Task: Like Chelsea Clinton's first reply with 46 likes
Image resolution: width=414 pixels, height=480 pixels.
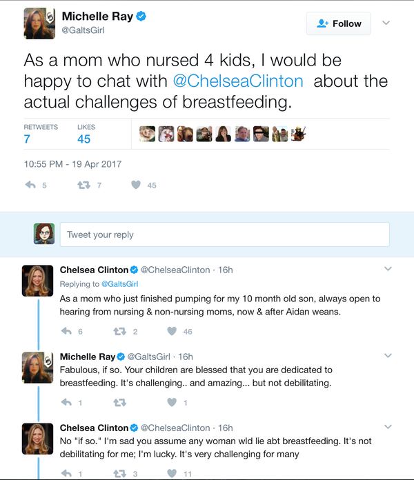Action: (171, 332)
